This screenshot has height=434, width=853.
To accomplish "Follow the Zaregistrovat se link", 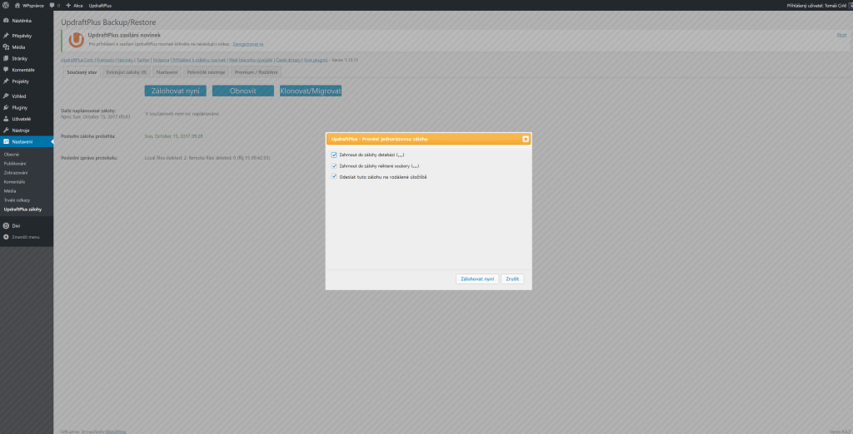I will pyautogui.click(x=248, y=43).
